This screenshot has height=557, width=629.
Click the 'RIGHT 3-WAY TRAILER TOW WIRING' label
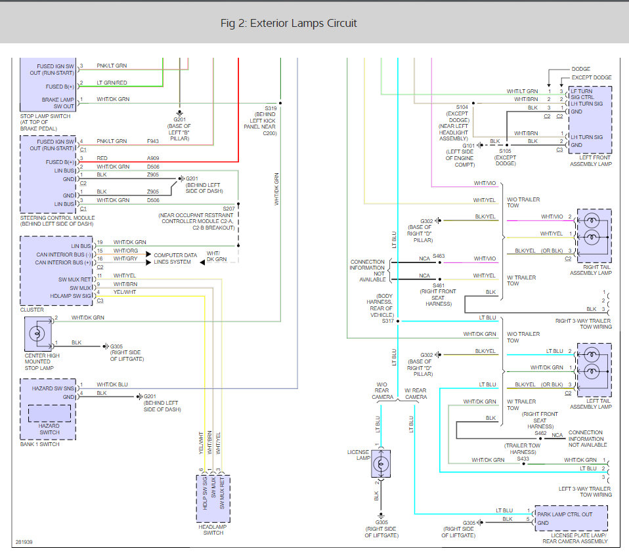pos(584,324)
